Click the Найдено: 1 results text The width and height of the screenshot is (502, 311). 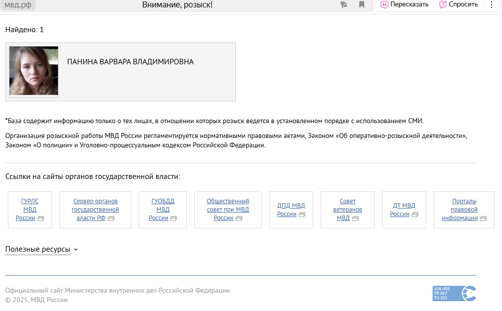24,30
